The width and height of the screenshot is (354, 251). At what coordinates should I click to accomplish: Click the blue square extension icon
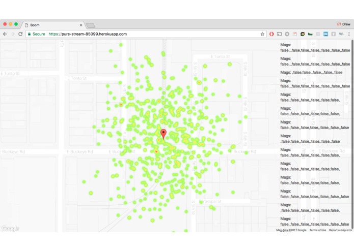point(325,34)
